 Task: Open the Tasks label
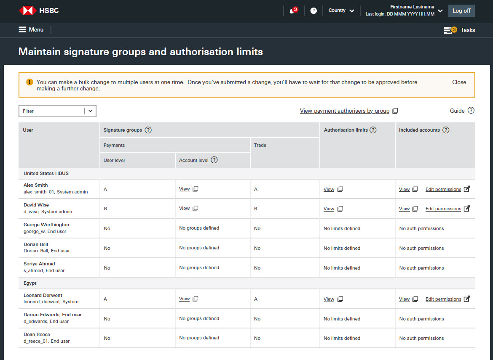(468, 30)
